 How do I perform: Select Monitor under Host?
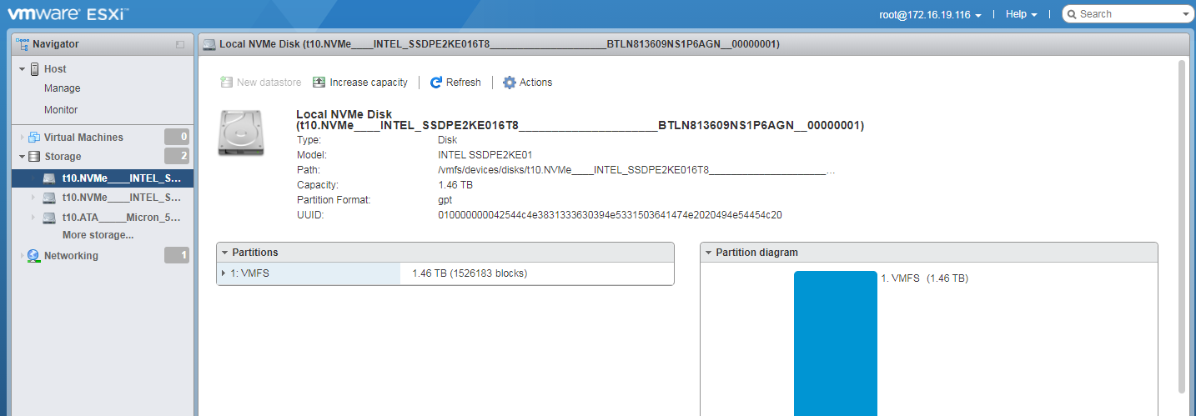(61, 110)
